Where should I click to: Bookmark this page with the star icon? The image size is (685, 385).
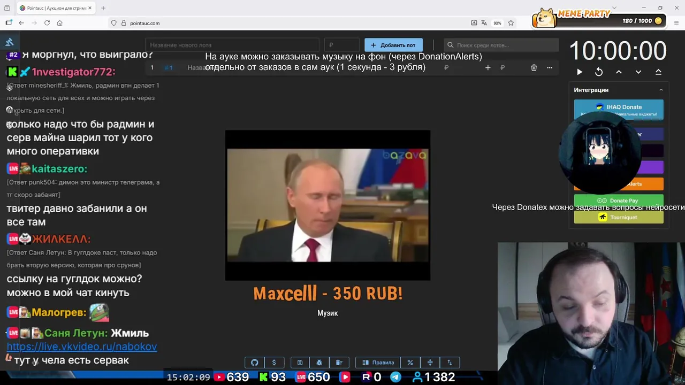coord(511,23)
